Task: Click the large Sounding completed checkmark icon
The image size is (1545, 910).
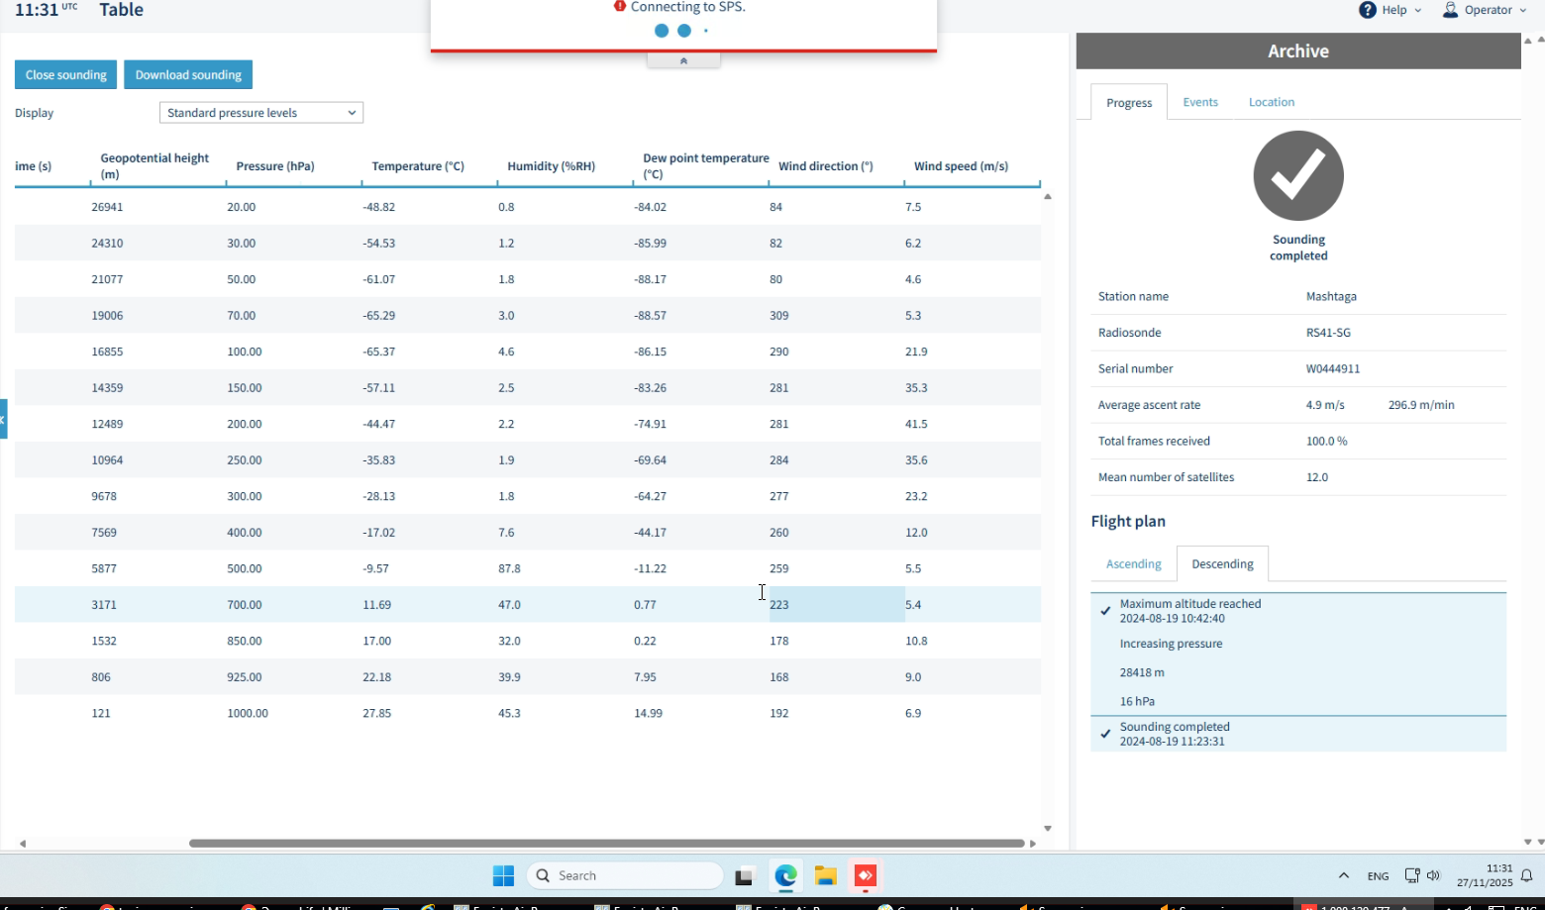Action: click(x=1298, y=175)
